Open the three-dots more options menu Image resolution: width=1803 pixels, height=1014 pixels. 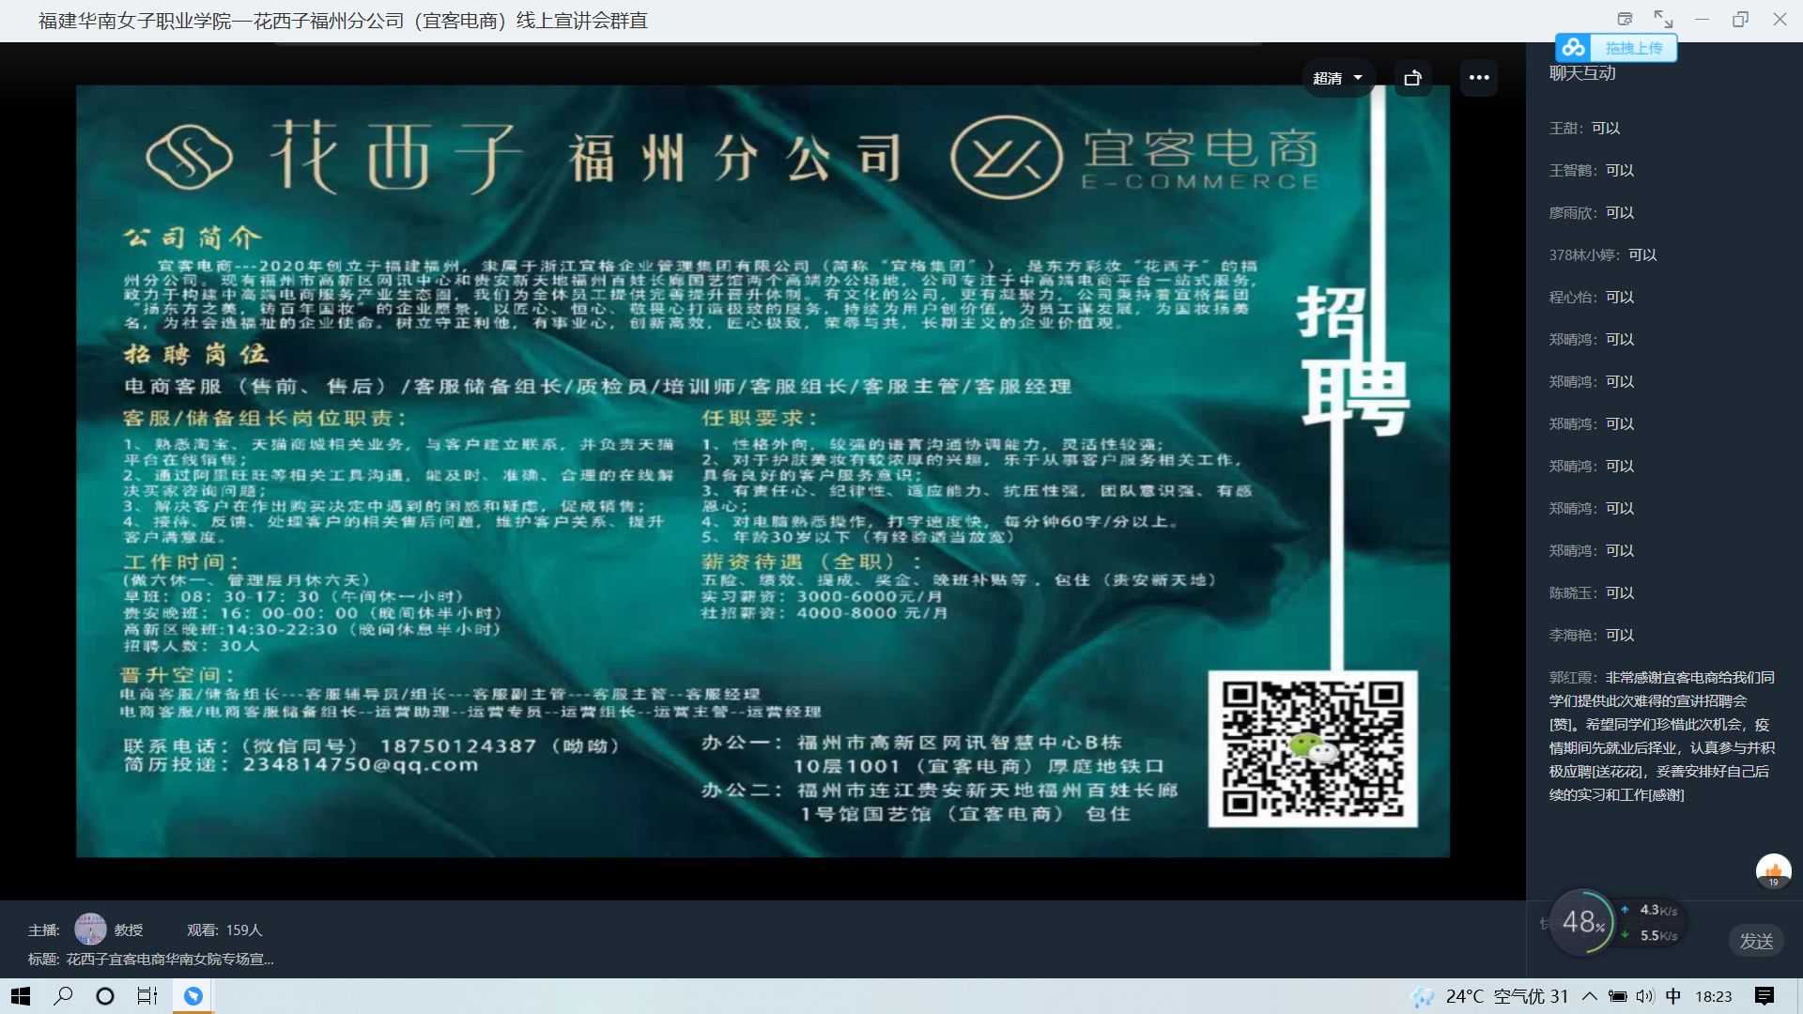pyautogui.click(x=1479, y=78)
